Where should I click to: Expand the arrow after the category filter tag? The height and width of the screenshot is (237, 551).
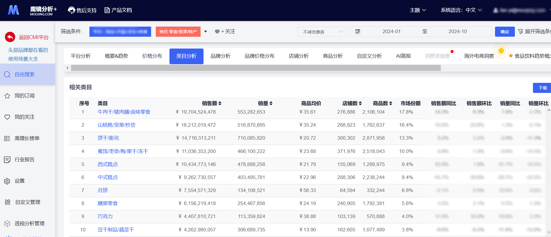pos(206,32)
